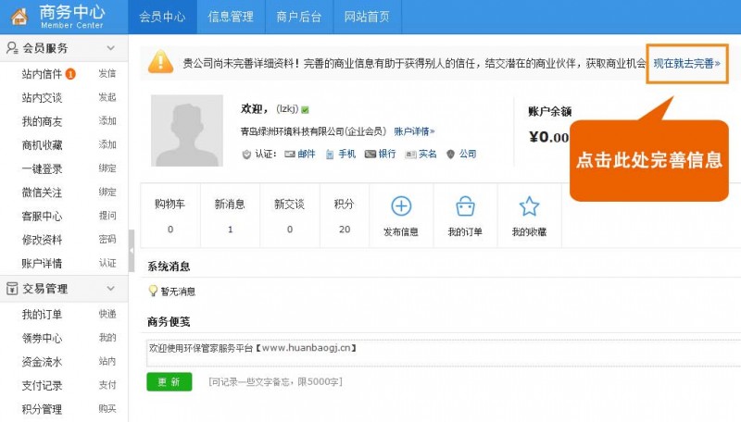The image size is (741, 422).
Task: Click the home logo icon in header
Action: [x=19, y=17]
